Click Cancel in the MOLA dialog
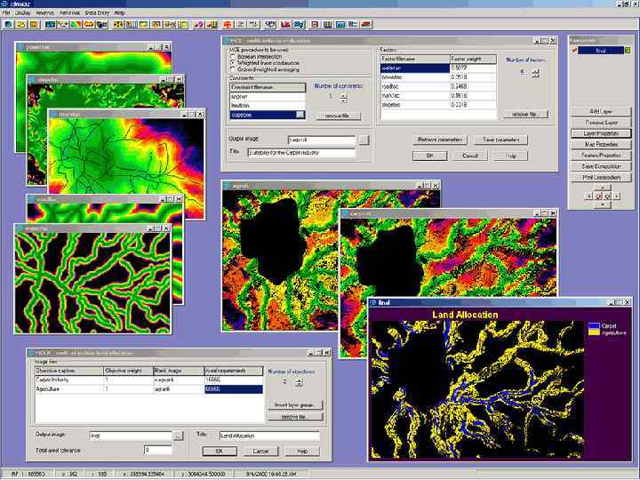Screen dimensions: 640x480 pos(260,451)
